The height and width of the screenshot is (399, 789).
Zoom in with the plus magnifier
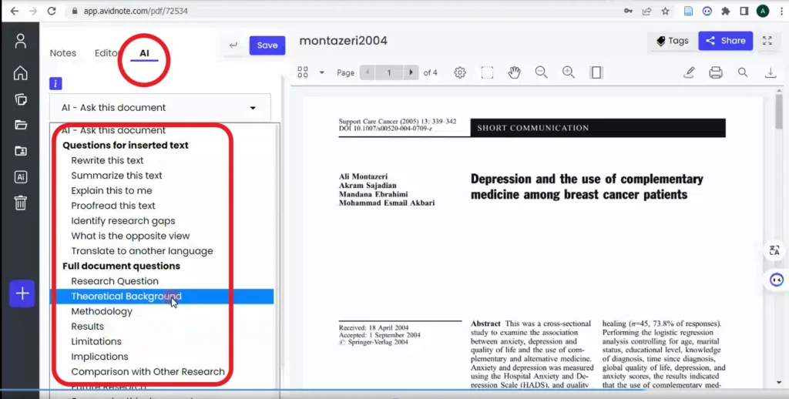(x=569, y=72)
